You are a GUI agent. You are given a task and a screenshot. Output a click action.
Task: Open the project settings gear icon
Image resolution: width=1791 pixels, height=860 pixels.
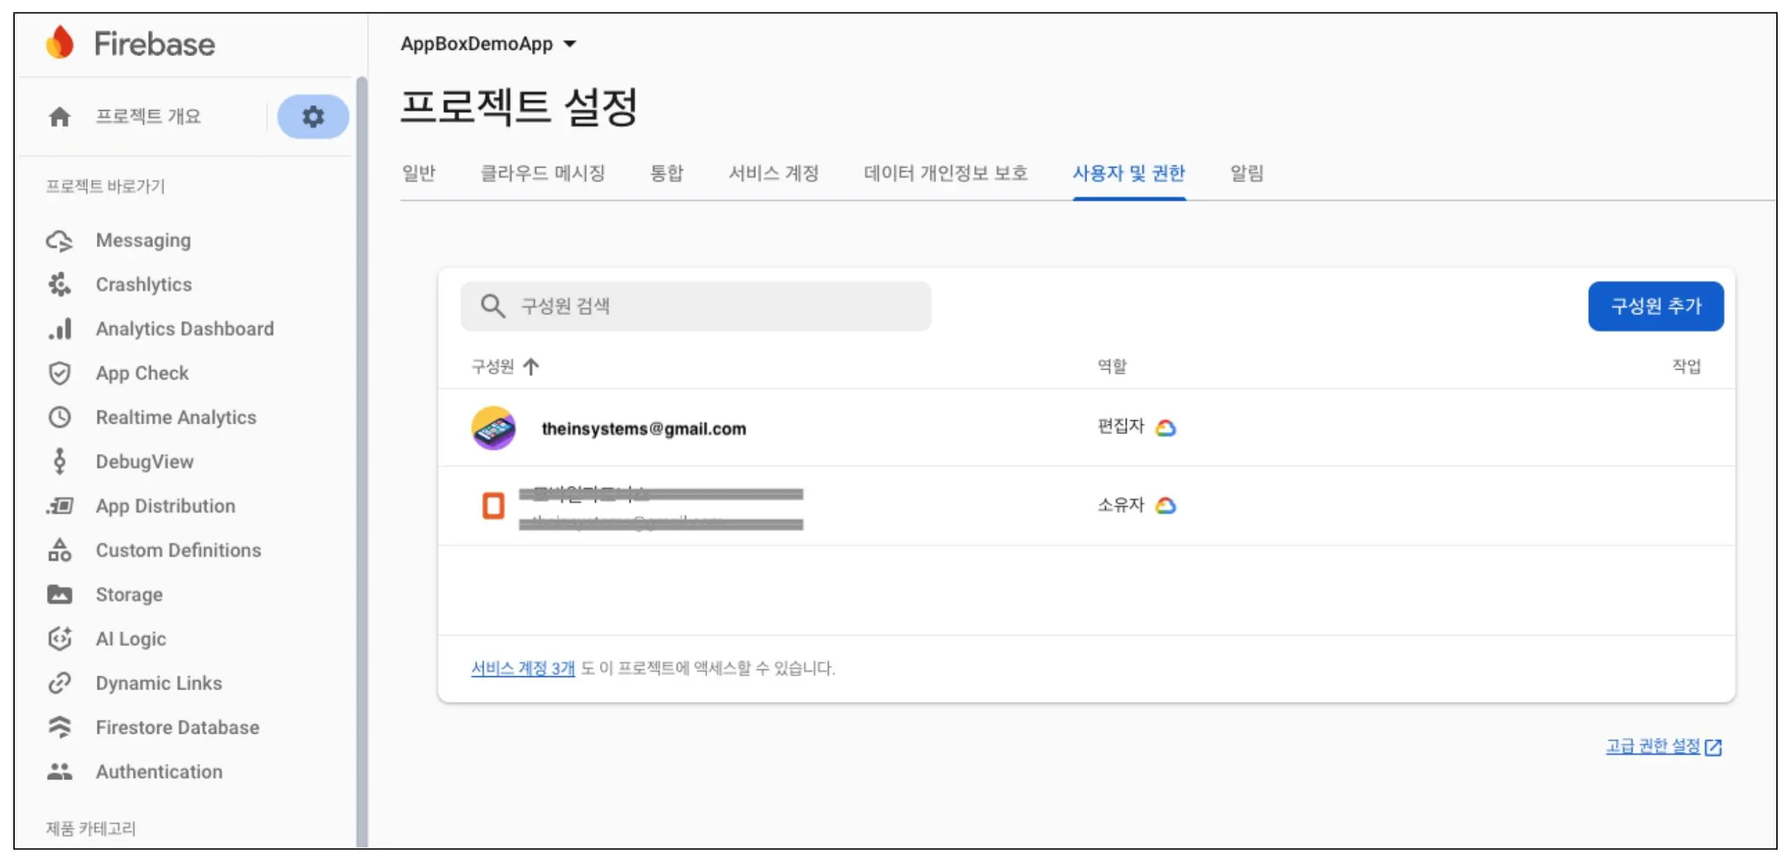click(313, 116)
